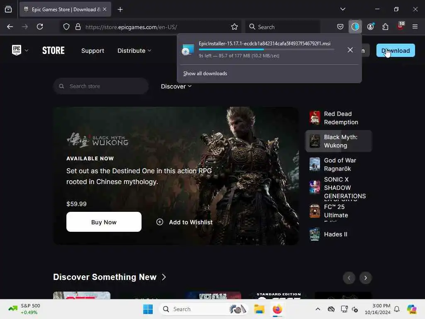Click the Search store input field
The width and height of the screenshot is (425, 319).
point(101,86)
